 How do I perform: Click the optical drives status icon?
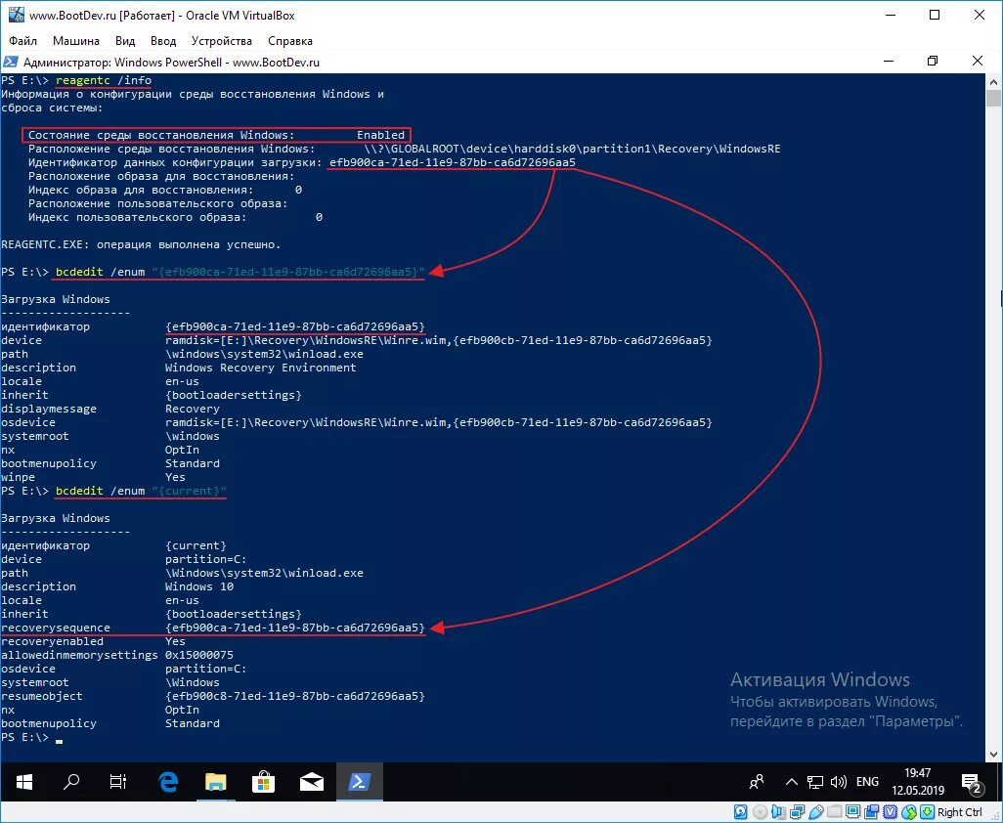coord(760,812)
